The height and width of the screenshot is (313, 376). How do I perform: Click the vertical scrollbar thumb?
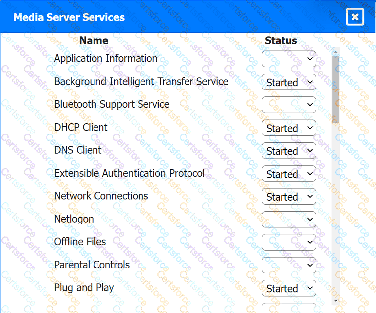click(x=336, y=89)
